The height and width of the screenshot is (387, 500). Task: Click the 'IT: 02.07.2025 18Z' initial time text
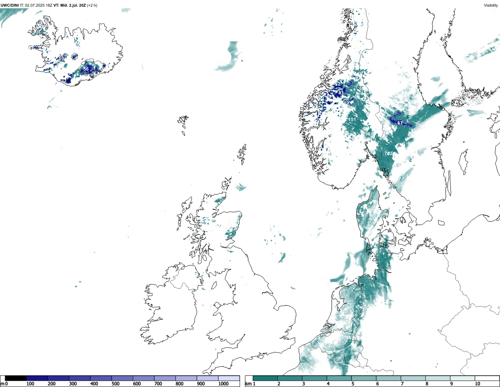click(x=36, y=5)
